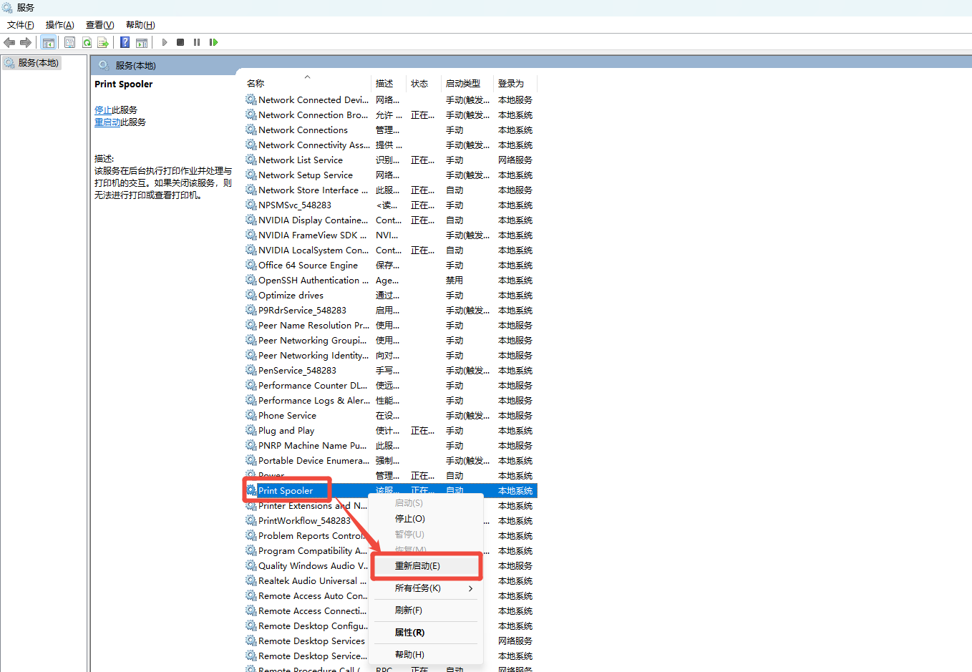Click the Export list toolbar icon

point(103,43)
